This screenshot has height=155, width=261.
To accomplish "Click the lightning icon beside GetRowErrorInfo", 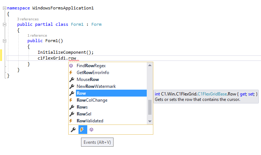I will (71, 73).
